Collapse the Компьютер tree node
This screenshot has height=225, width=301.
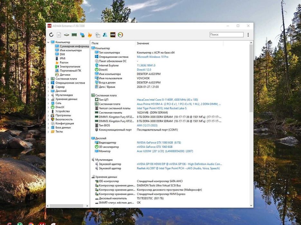point(48,42)
